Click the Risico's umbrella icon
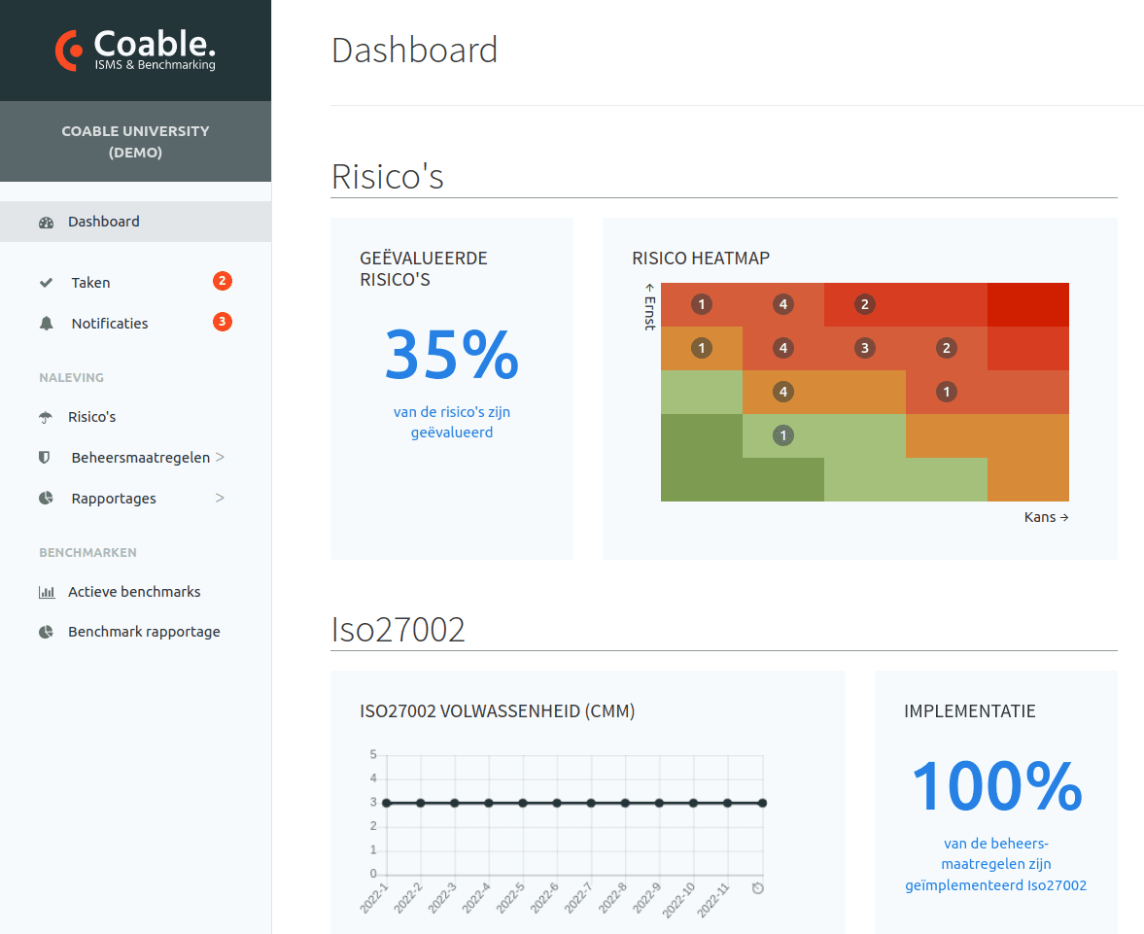The width and height of the screenshot is (1144, 934). (x=46, y=417)
